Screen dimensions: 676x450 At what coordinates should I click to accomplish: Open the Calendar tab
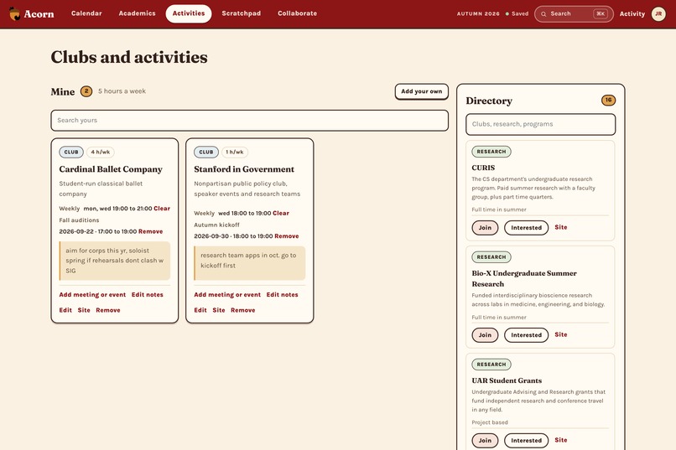click(x=86, y=13)
